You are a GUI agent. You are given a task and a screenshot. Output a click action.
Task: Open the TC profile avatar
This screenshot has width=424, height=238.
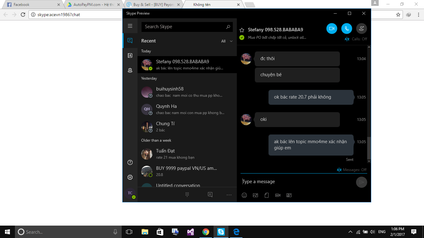click(130, 193)
